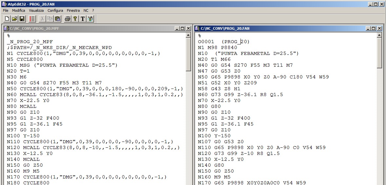
Task: Open the File menu
Action: tap(6, 10)
